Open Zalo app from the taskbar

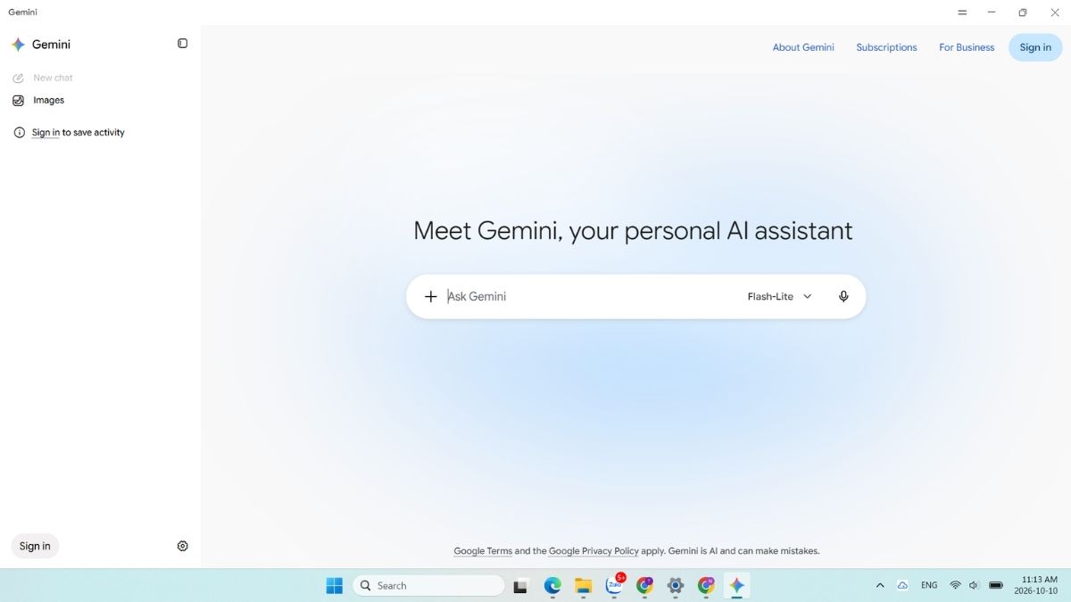[x=615, y=585]
